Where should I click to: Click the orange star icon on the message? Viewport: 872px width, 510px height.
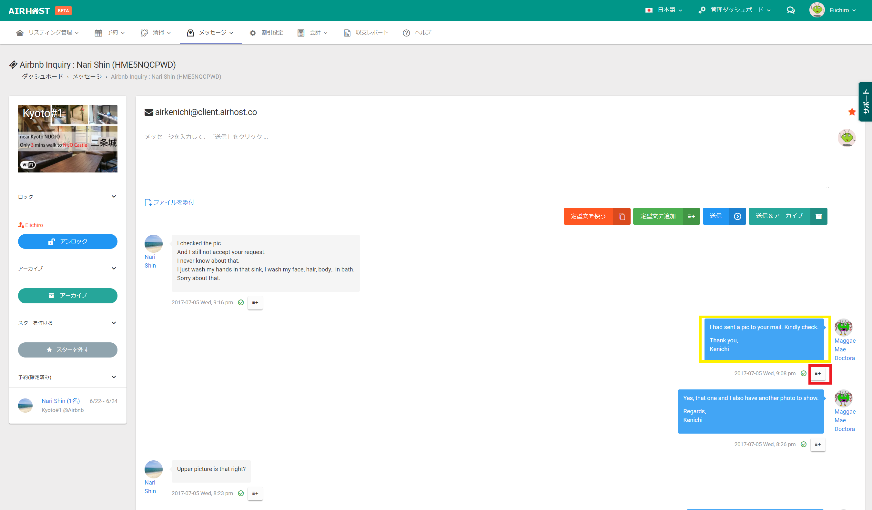tap(852, 112)
